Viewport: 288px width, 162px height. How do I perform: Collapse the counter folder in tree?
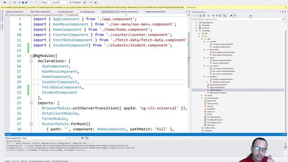tap(205, 41)
